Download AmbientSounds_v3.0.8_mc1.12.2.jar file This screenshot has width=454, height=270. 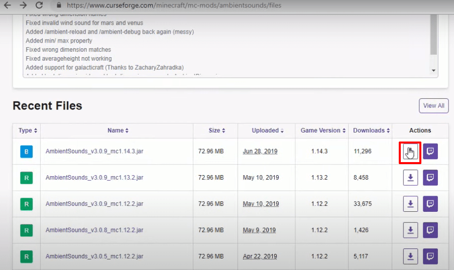pyautogui.click(x=410, y=230)
